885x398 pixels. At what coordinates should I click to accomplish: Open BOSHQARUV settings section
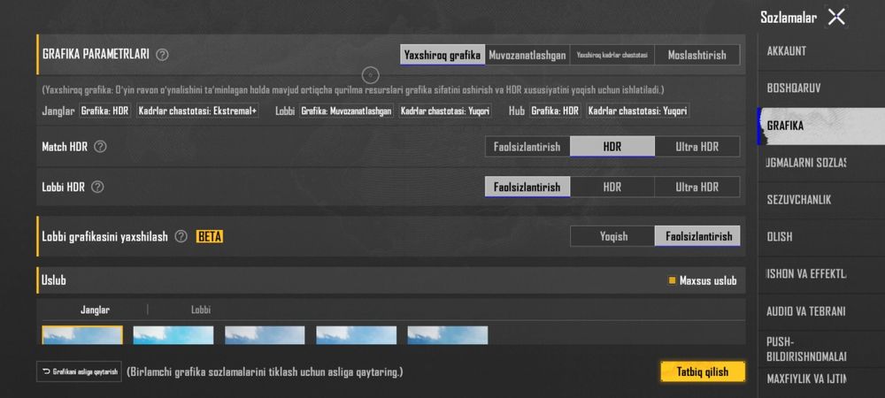tap(821, 88)
